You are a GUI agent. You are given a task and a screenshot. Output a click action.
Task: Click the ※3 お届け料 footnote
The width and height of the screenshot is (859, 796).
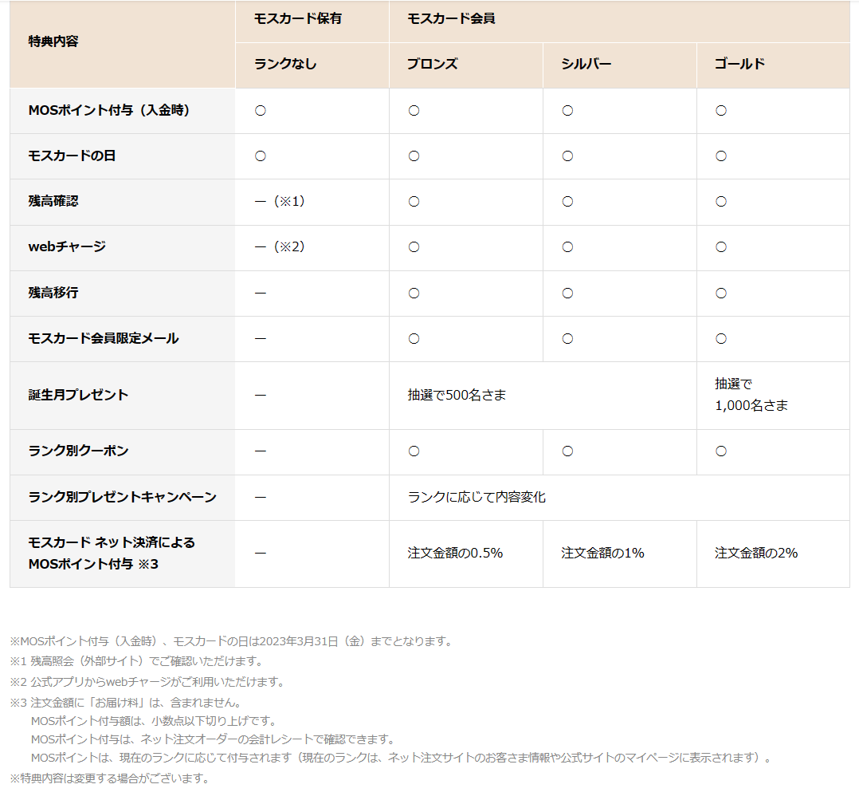click(x=127, y=702)
